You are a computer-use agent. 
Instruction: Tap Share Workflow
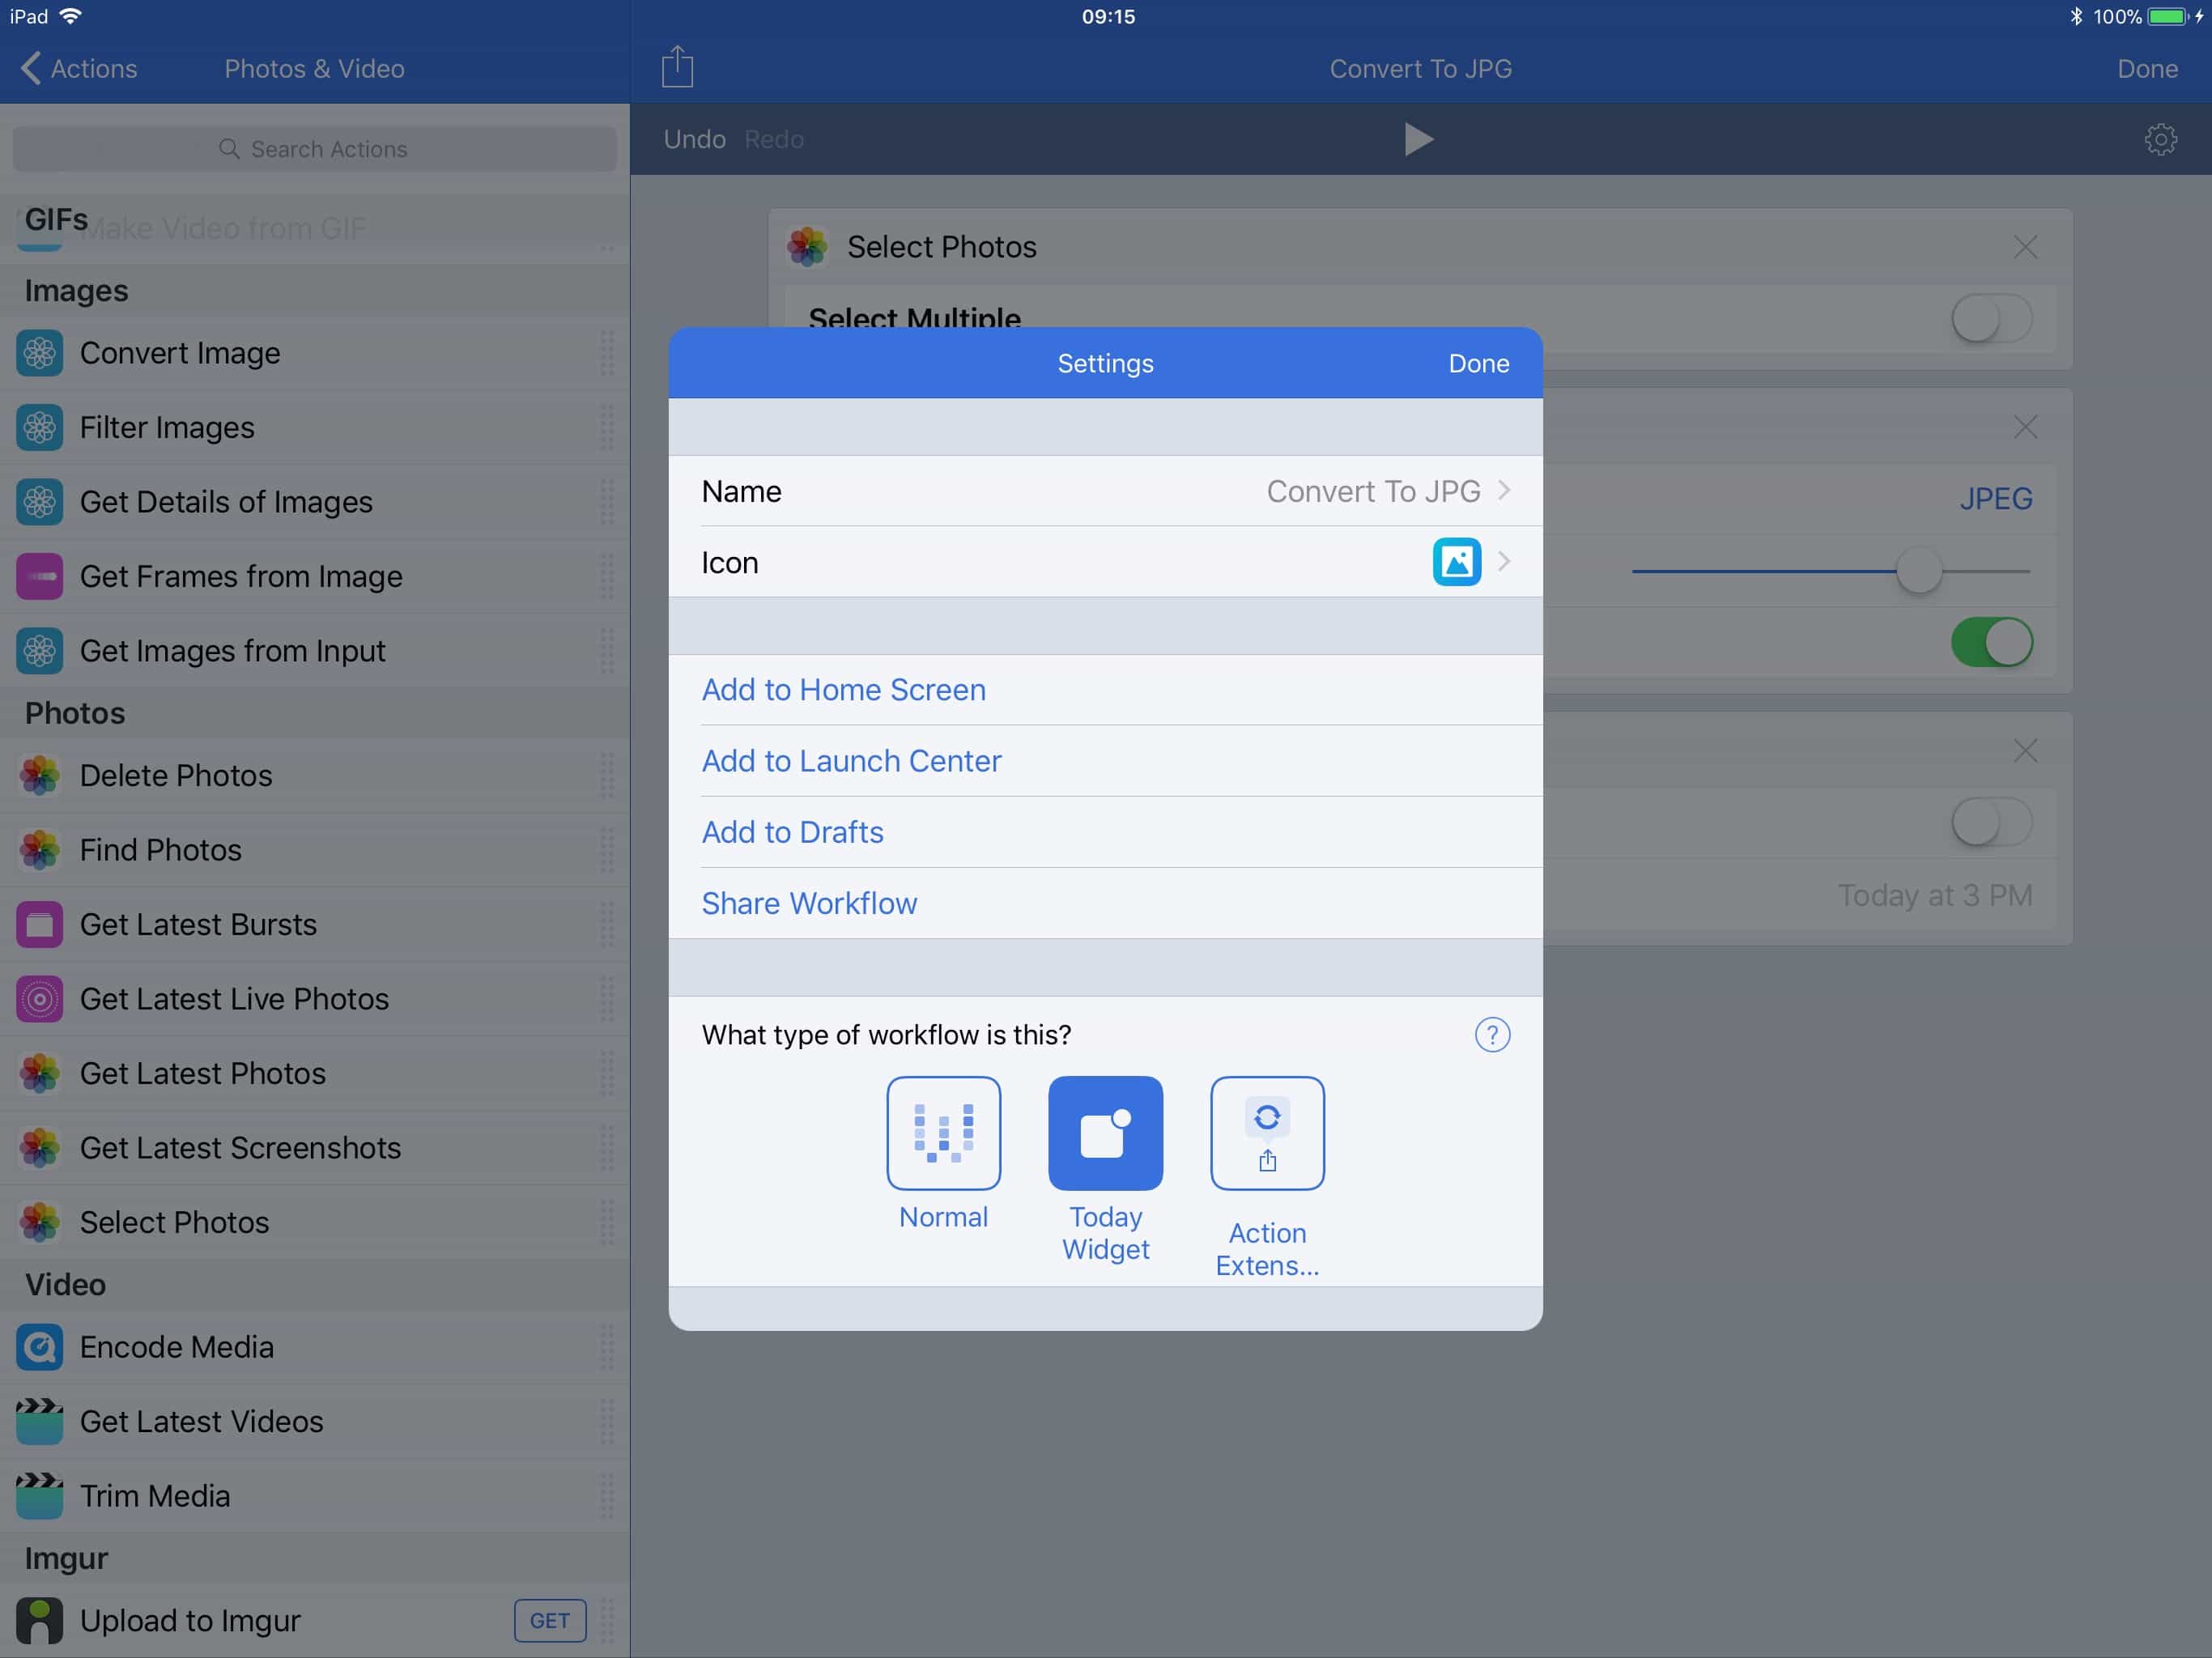pos(810,902)
